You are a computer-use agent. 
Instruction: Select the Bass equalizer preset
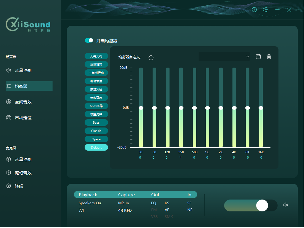click(96, 122)
